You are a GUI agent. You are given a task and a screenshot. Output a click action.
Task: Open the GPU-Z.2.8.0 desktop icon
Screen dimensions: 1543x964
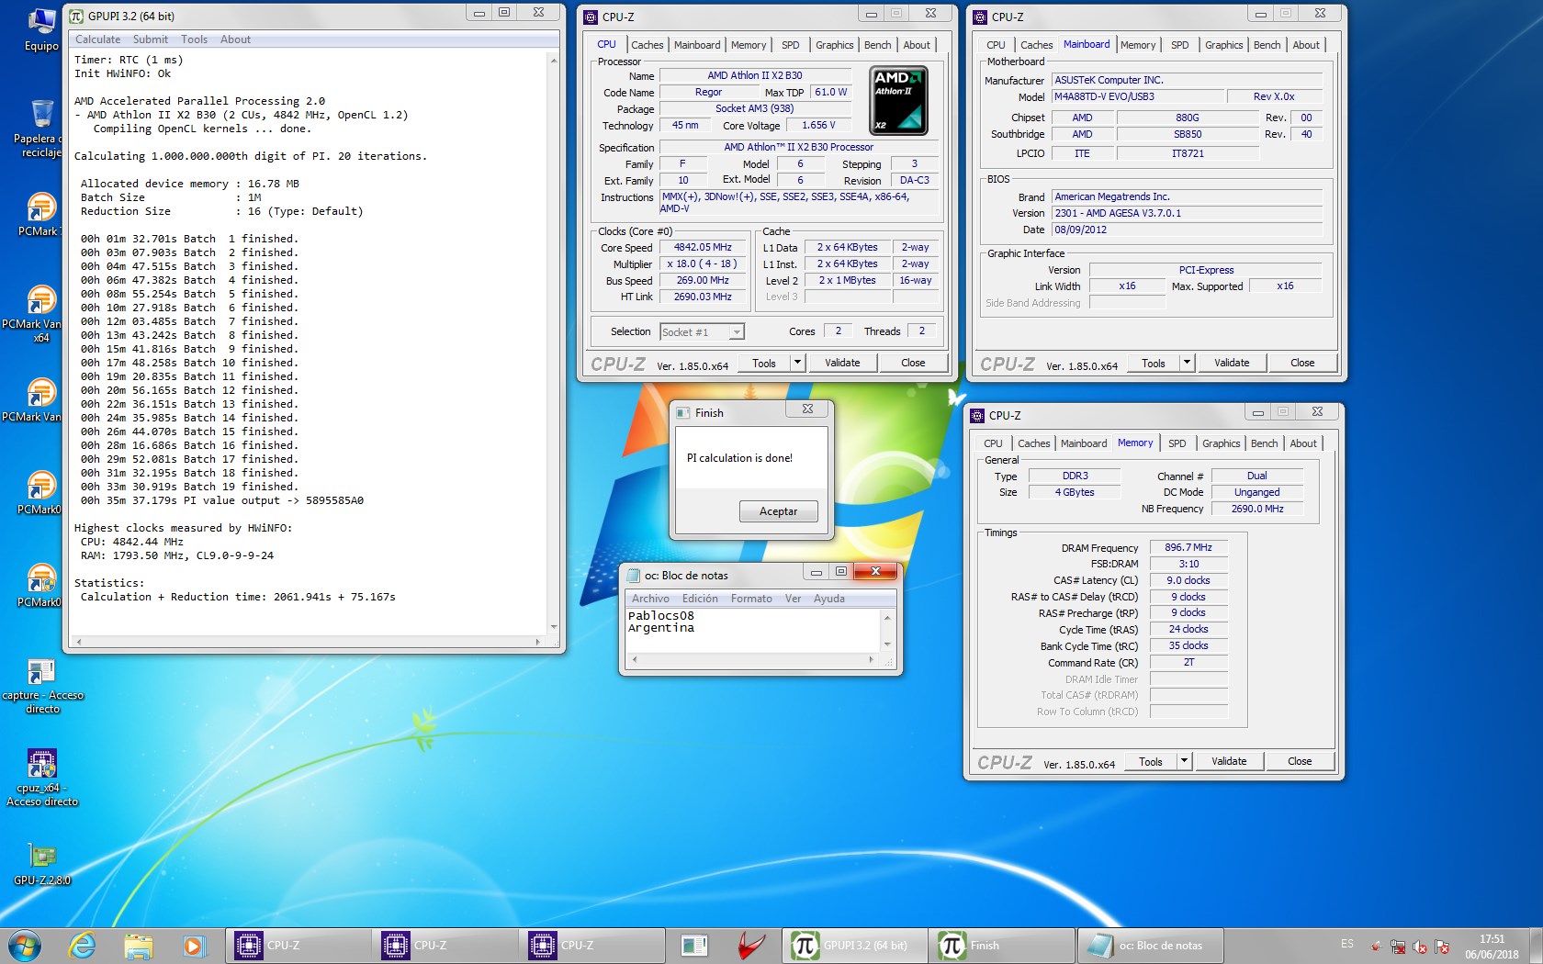coord(42,864)
